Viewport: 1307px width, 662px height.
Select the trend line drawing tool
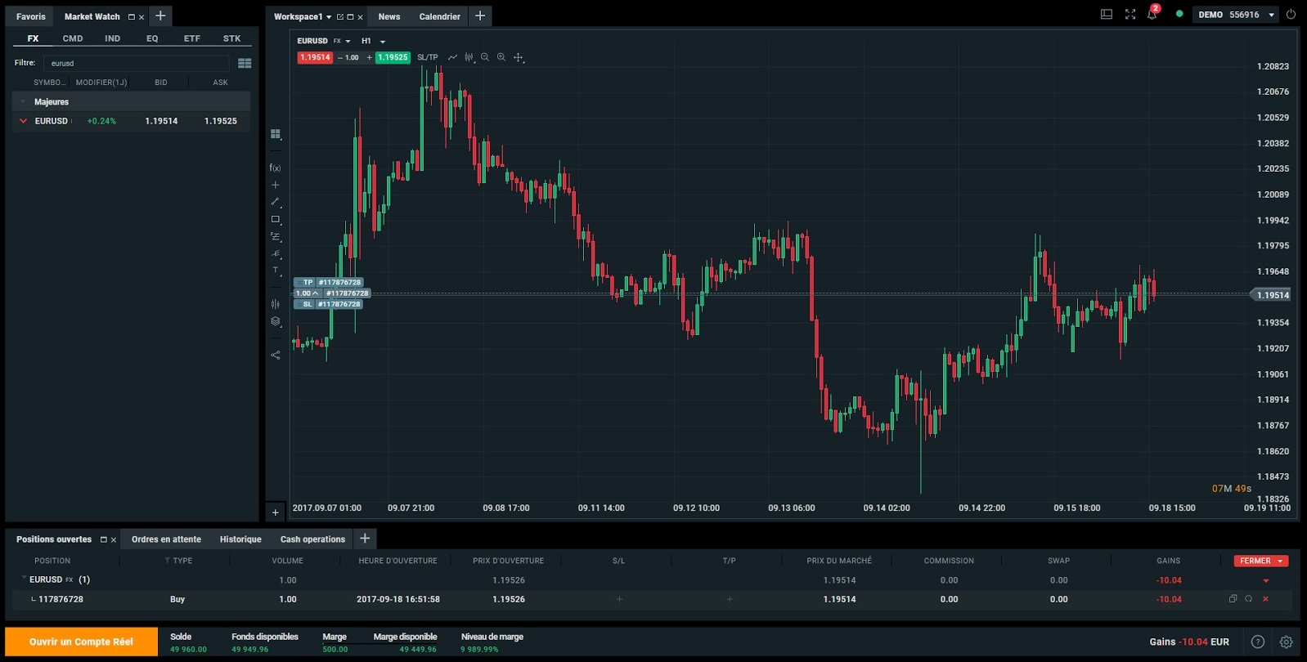(276, 202)
